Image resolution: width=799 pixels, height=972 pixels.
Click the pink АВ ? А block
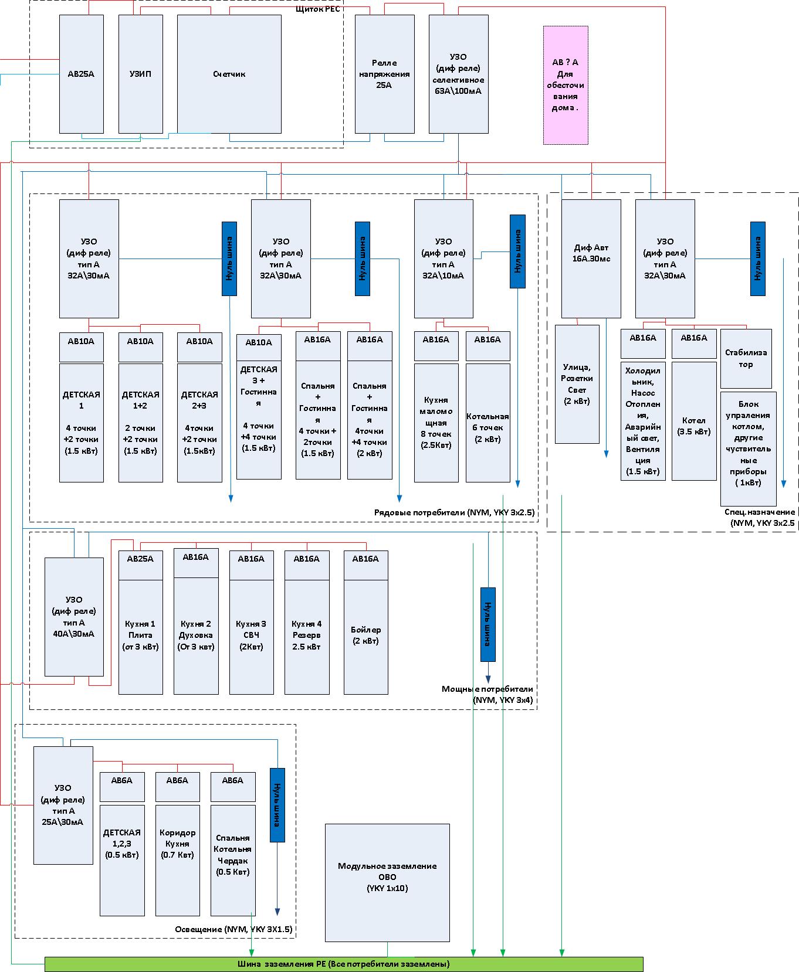pyautogui.click(x=566, y=85)
